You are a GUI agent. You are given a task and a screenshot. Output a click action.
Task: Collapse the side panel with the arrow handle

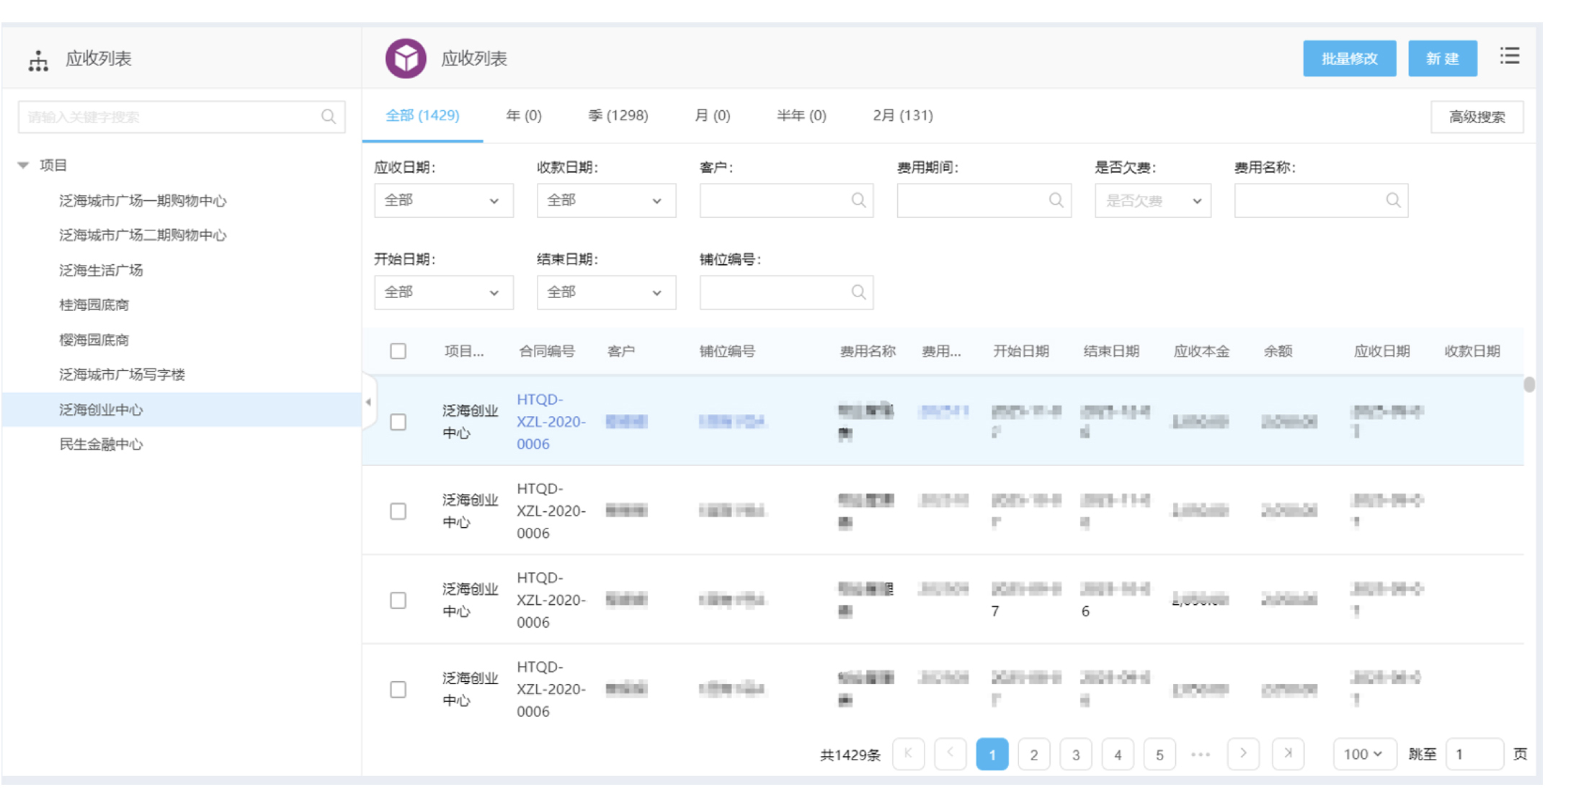click(368, 402)
